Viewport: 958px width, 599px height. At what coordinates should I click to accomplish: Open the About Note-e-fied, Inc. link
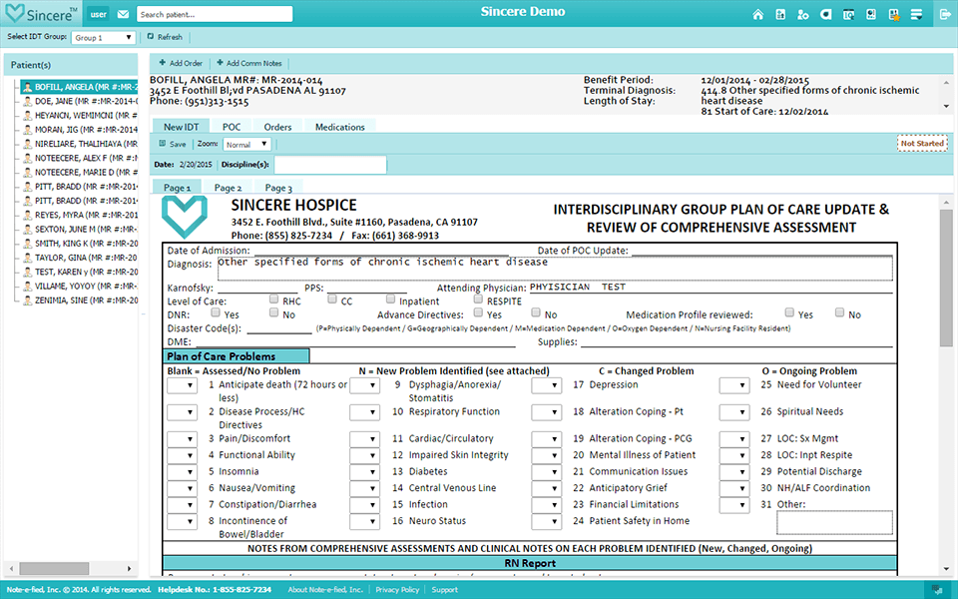[325, 590]
